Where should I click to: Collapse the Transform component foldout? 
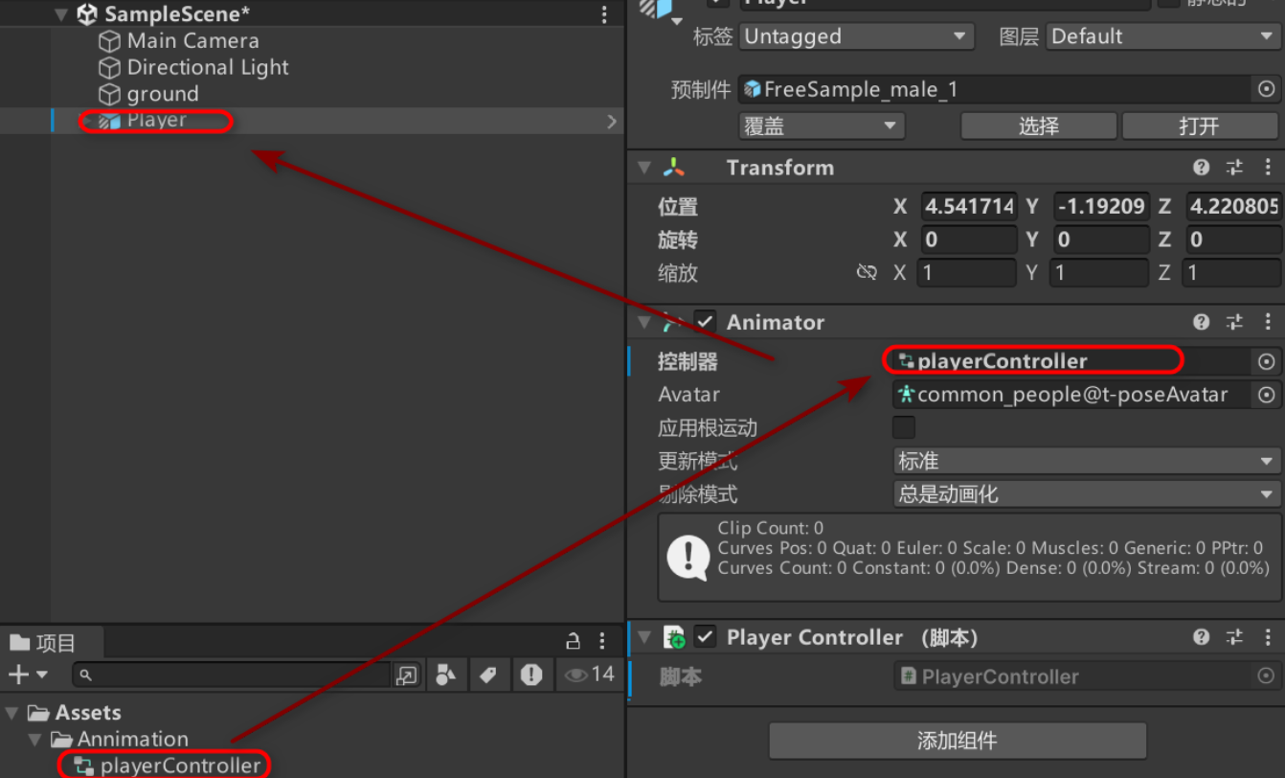point(644,168)
